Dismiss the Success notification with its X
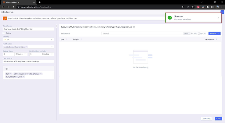The width and height of the screenshot is (225, 123). pyautogui.click(x=218, y=18)
